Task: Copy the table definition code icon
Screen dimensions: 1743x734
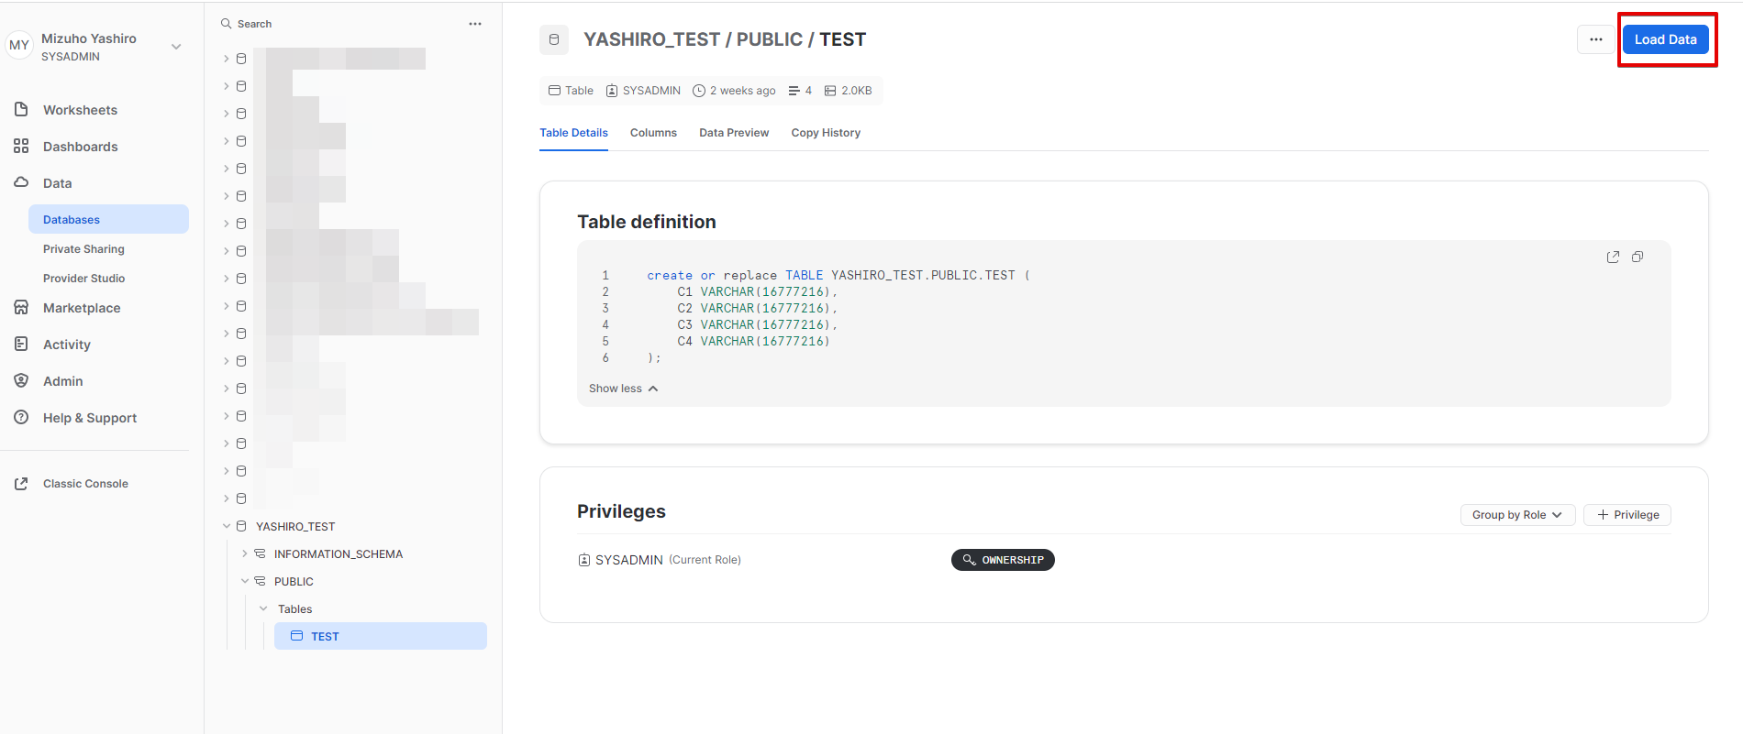Action: tap(1638, 257)
